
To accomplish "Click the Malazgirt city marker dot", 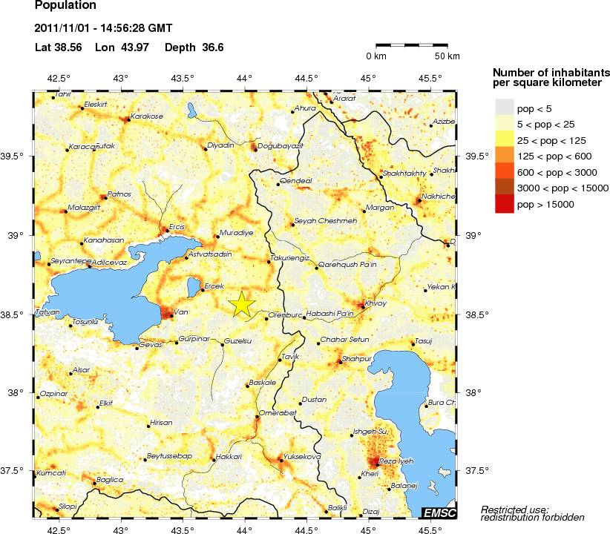I will tap(65, 211).
